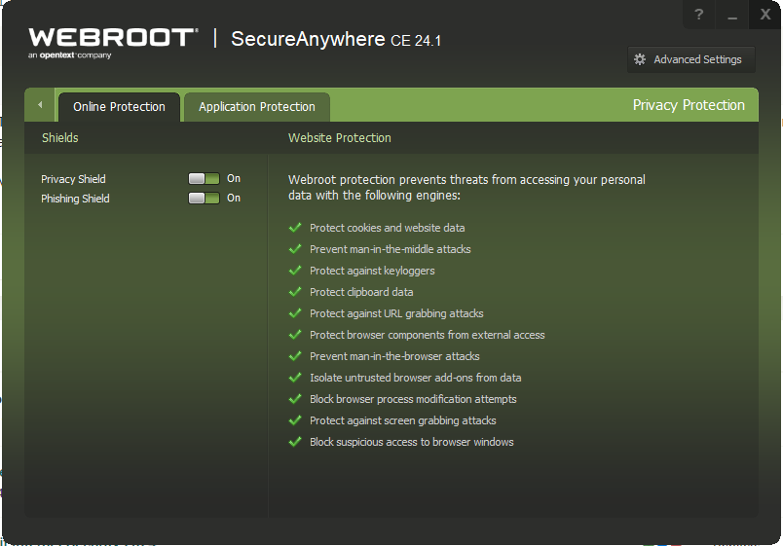Click the Privacy Shield label
This screenshot has width=783, height=546.
point(73,179)
